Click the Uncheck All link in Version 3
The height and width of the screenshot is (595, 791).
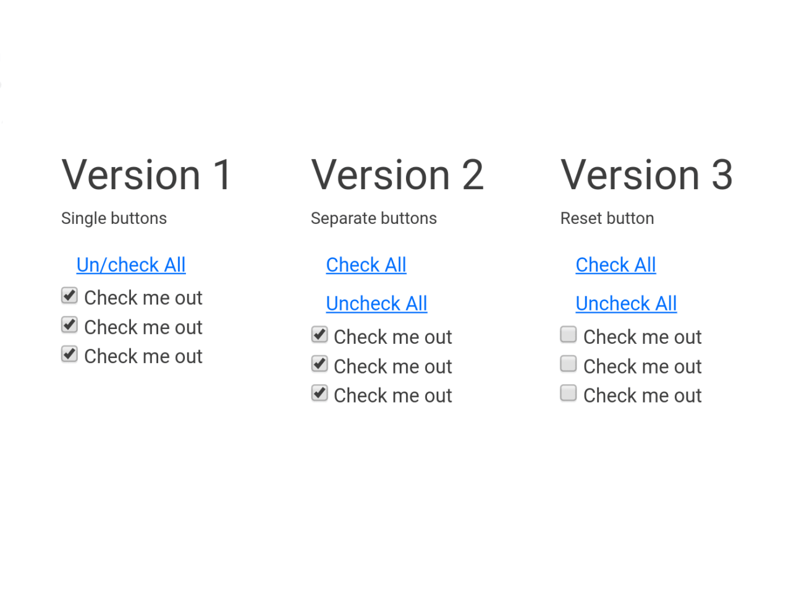pyautogui.click(x=625, y=303)
